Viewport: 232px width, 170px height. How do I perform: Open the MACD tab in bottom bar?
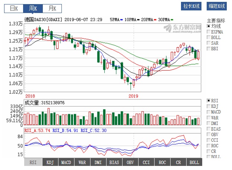(x=66, y=162)
